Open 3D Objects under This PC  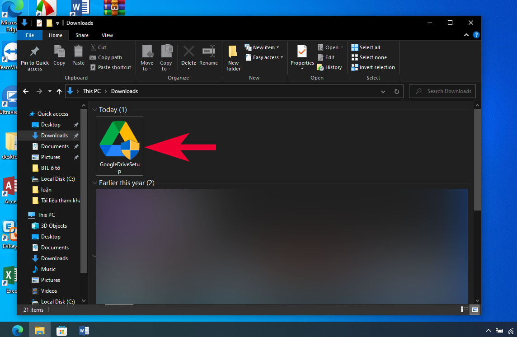point(49,226)
